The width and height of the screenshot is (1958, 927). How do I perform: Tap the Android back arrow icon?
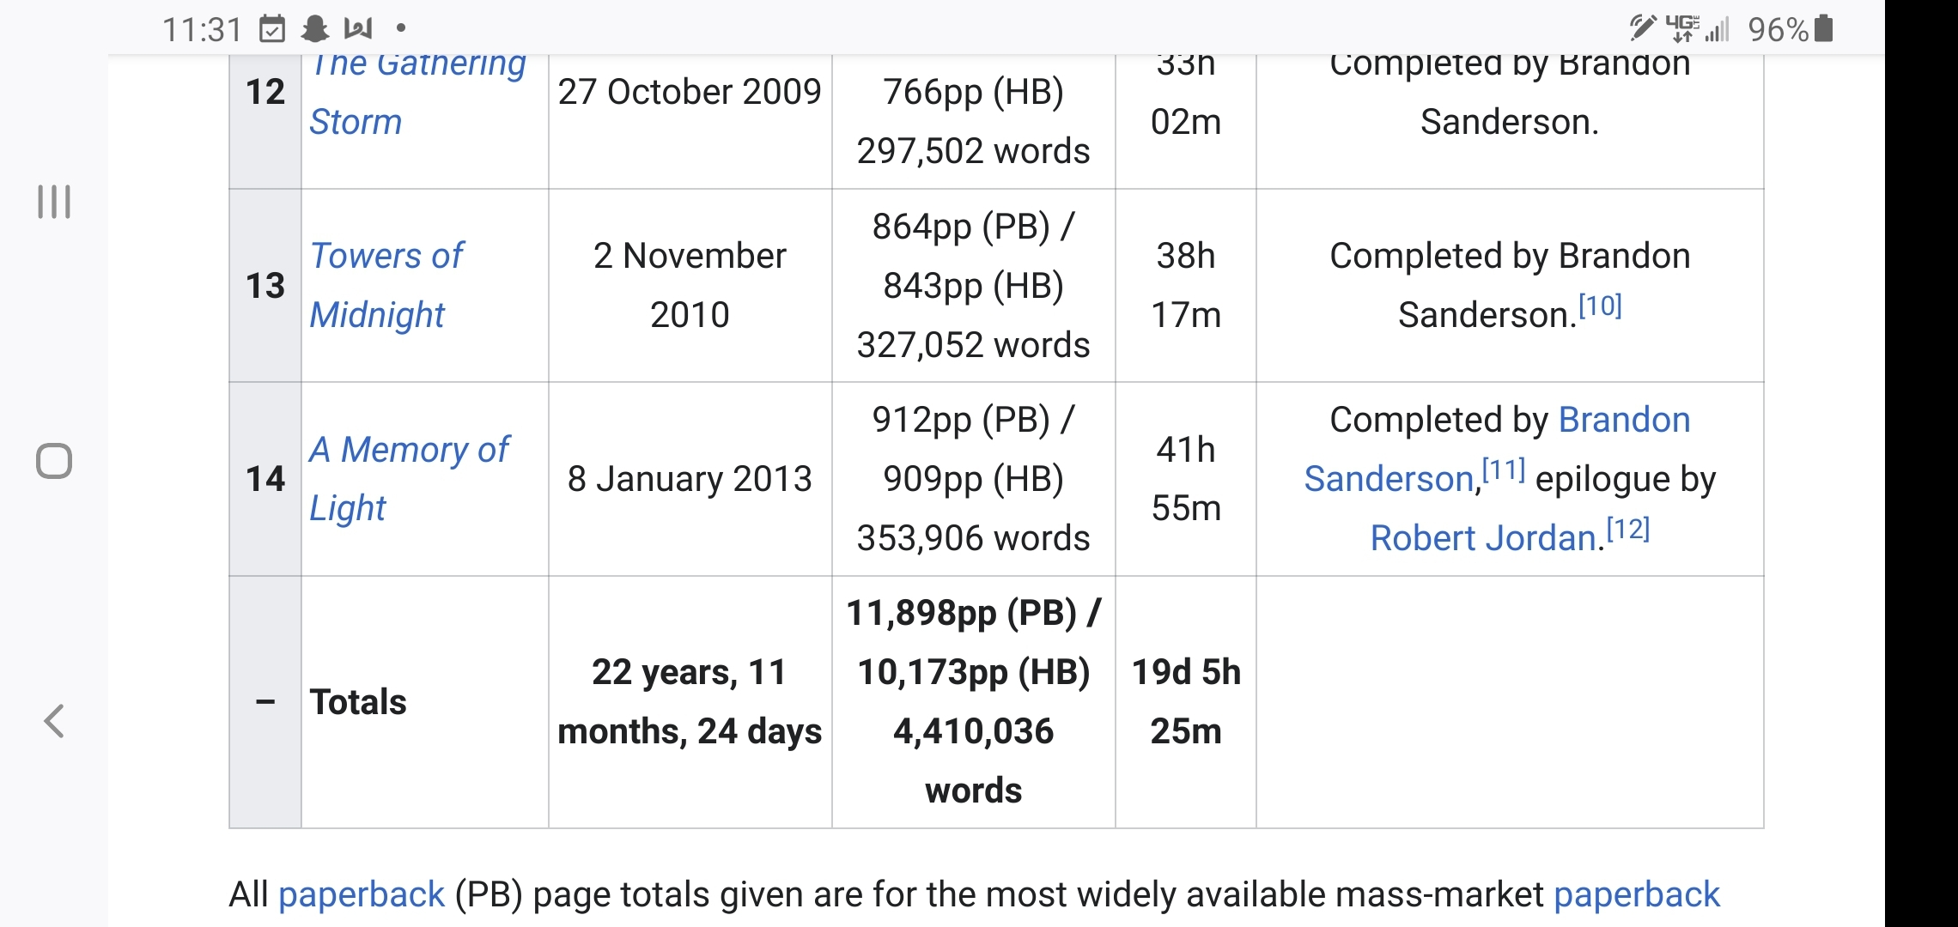[53, 721]
